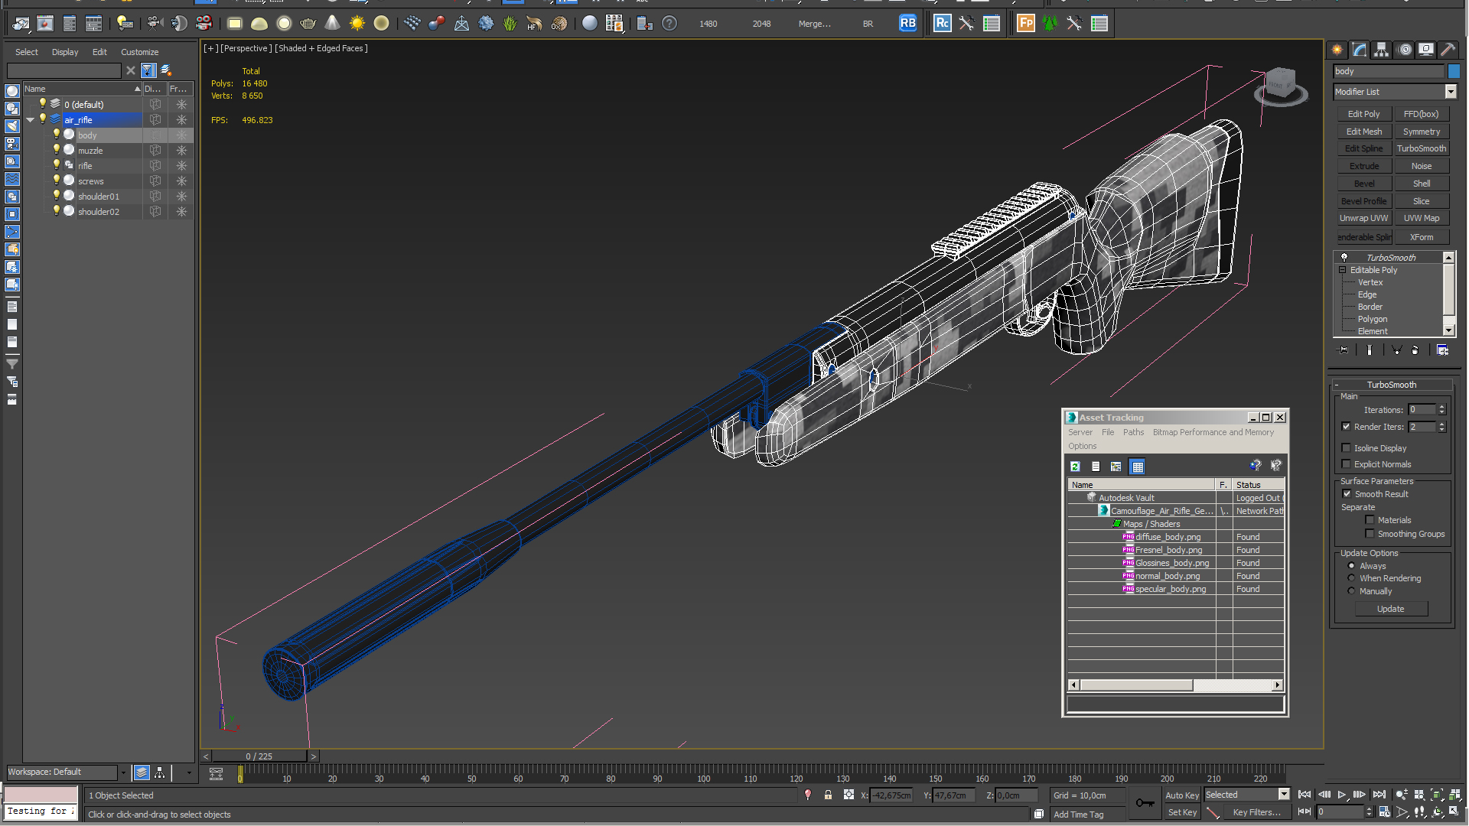This screenshot has height=826, width=1469.
Task: Open the Modifier List dropdown
Action: tap(1451, 92)
